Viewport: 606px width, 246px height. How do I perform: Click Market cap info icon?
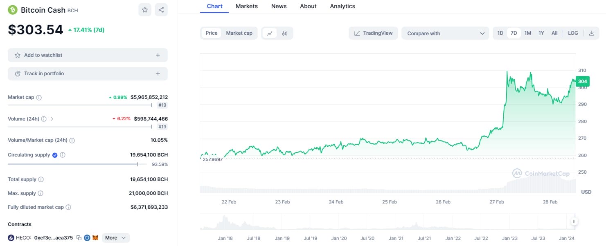39,98
